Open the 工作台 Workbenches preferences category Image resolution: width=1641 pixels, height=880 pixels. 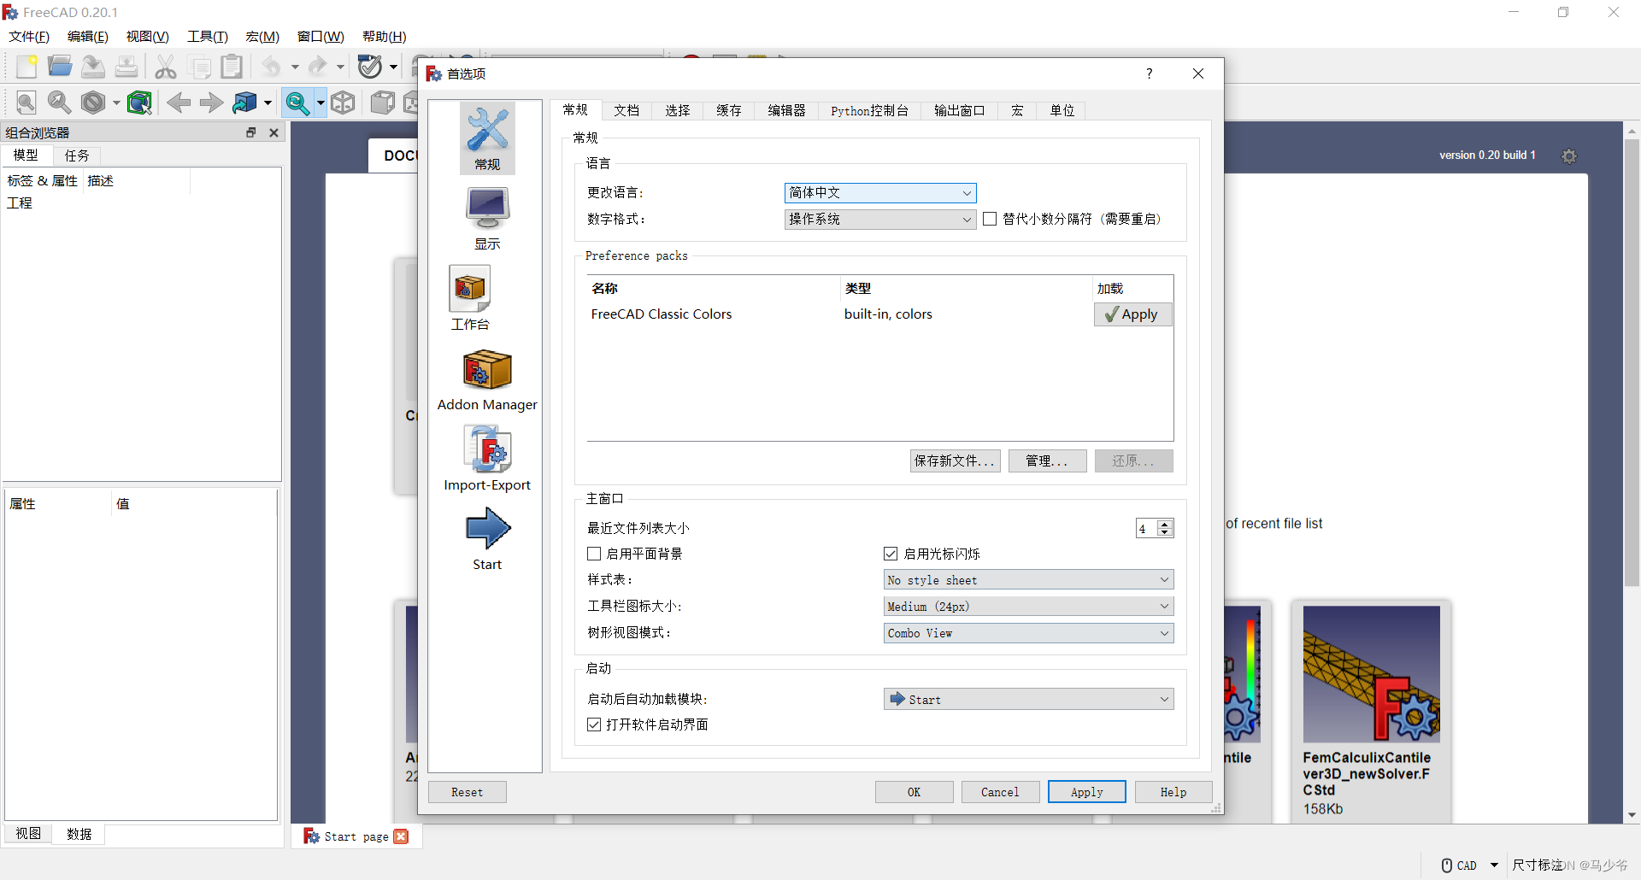tap(470, 298)
